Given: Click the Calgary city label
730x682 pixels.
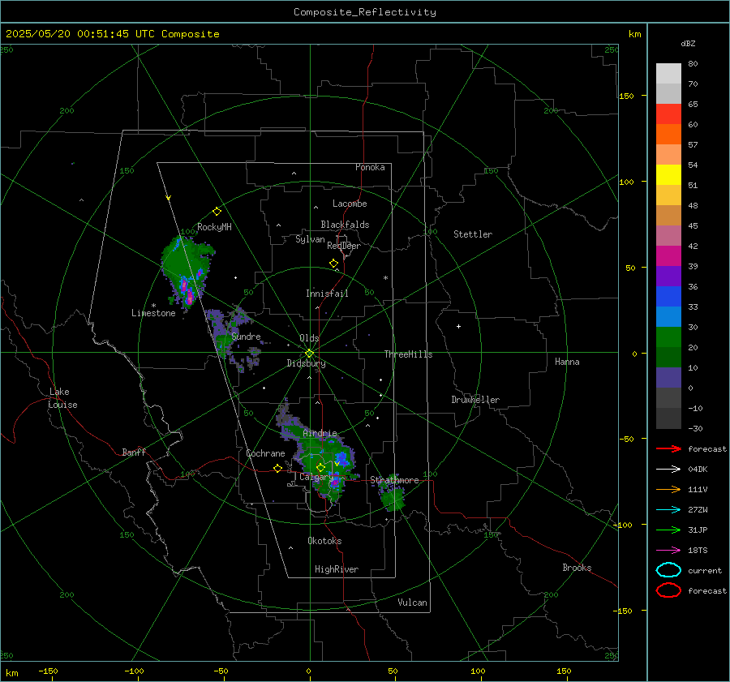Looking at the screenshot, I should point(316,477).
